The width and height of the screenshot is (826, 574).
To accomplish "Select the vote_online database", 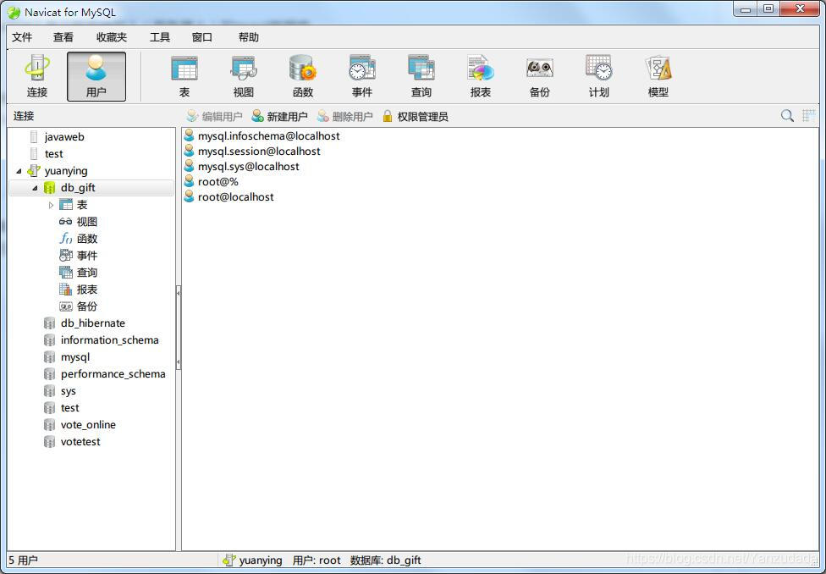I will [x=88, y=425].
